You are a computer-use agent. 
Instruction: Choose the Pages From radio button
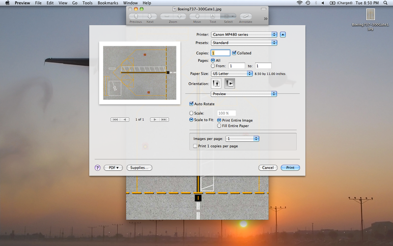coord(213,65)
